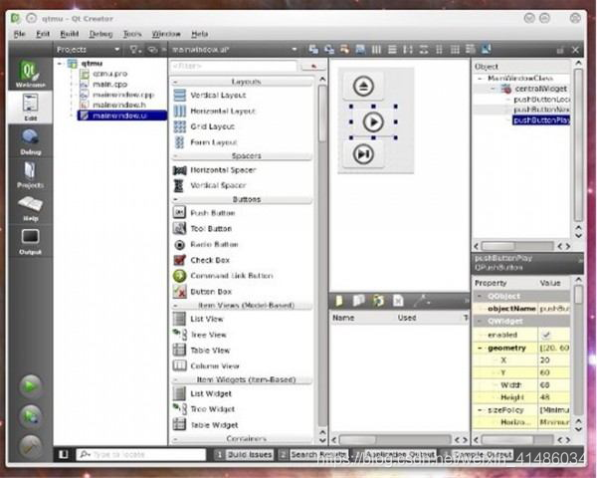
Task: Open the Application Output pane
Action: click(394, 454)
